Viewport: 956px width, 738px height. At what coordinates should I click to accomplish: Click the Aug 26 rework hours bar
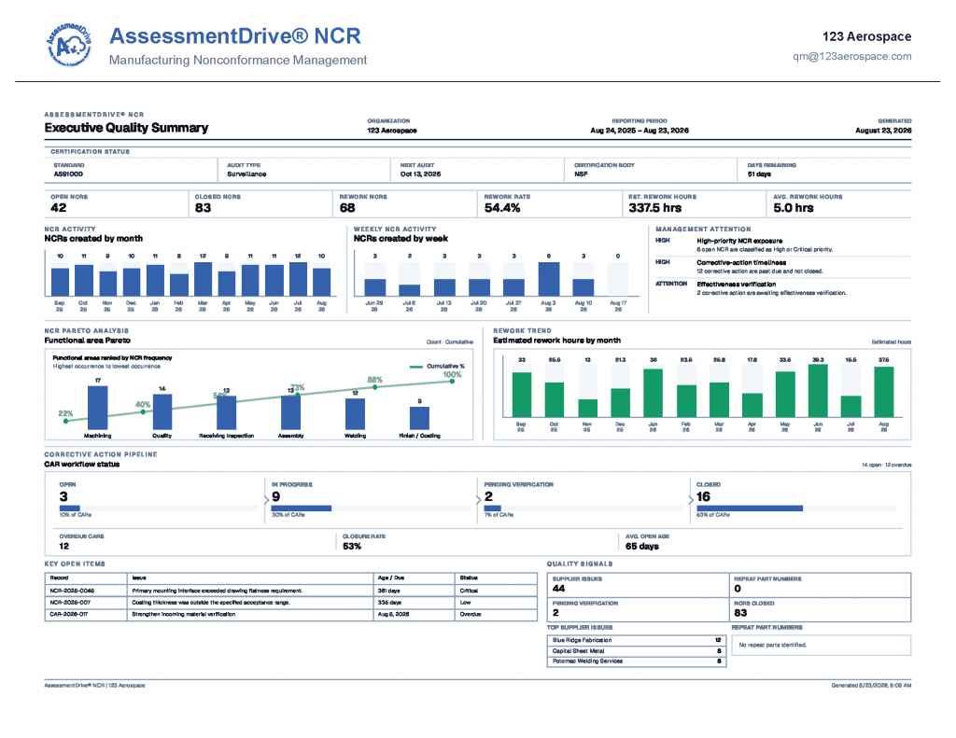tap(884, 392)
